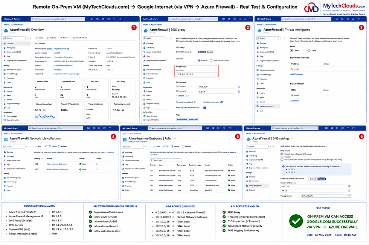Image resolution: width=369 pixels, height=245 pixels.
Task: Open Logs in Threat intelligence sidebar
Action: coord(259,111)
